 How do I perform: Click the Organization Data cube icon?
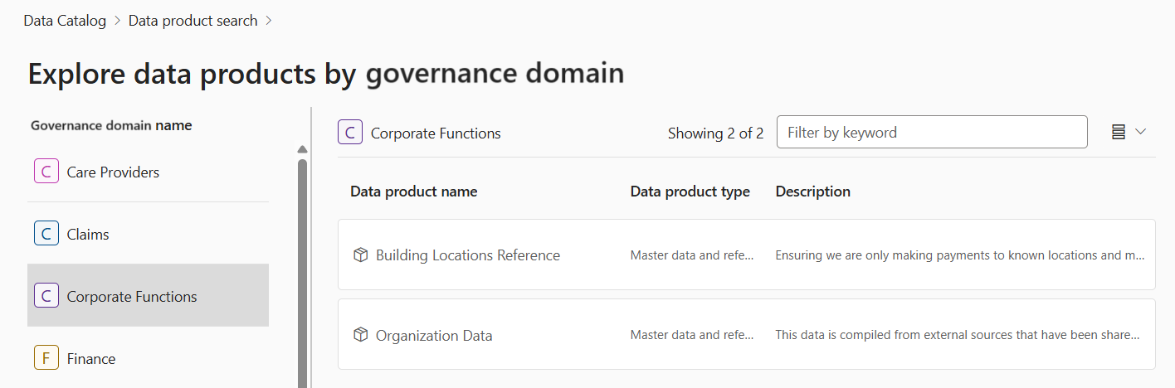(x=360, y=335)
